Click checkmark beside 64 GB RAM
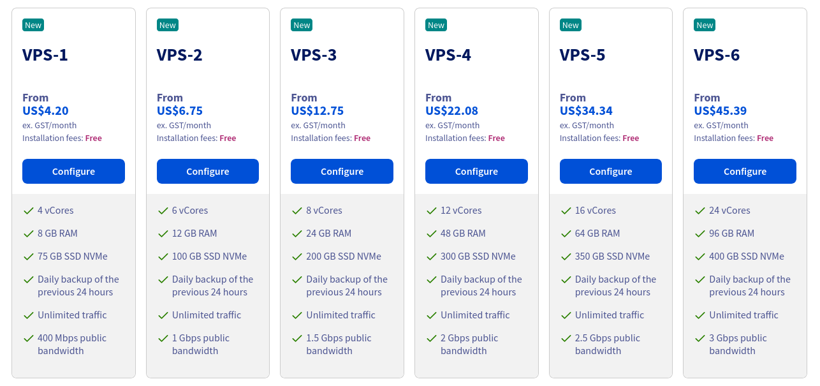 coord(566,234)
